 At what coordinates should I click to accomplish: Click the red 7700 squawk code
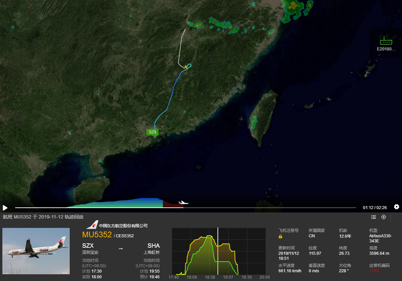click(374, 271)
